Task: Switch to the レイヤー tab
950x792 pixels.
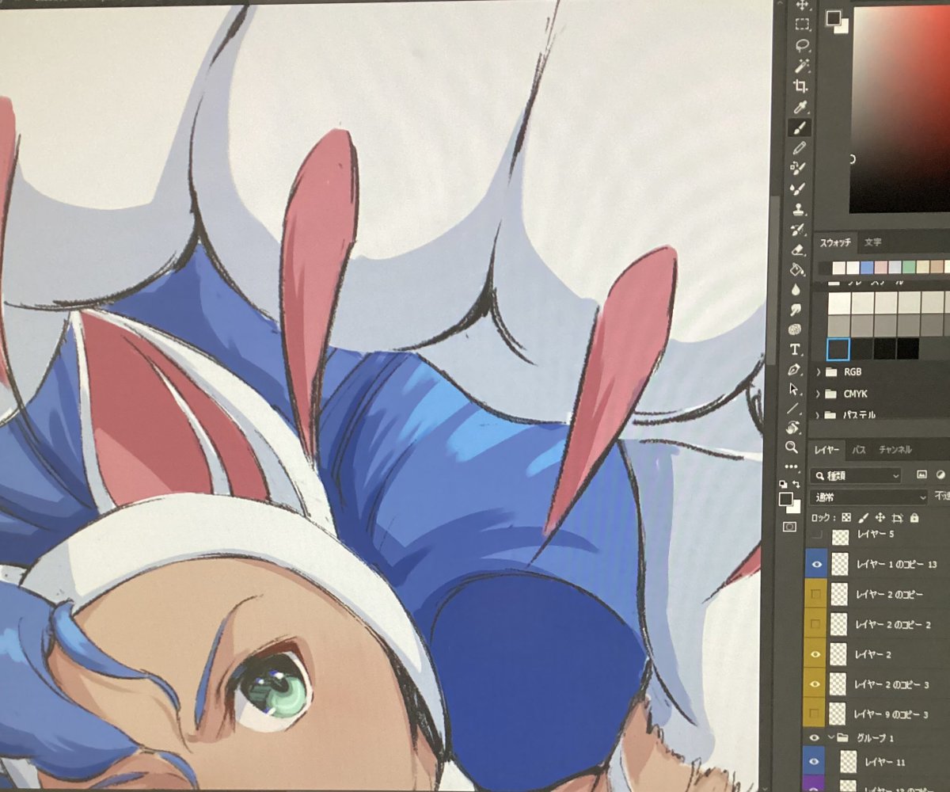Action: (x=826, y=451)
